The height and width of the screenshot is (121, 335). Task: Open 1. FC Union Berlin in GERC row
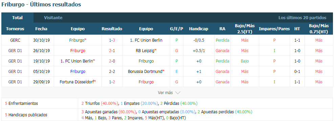click(x=146, y=40)
